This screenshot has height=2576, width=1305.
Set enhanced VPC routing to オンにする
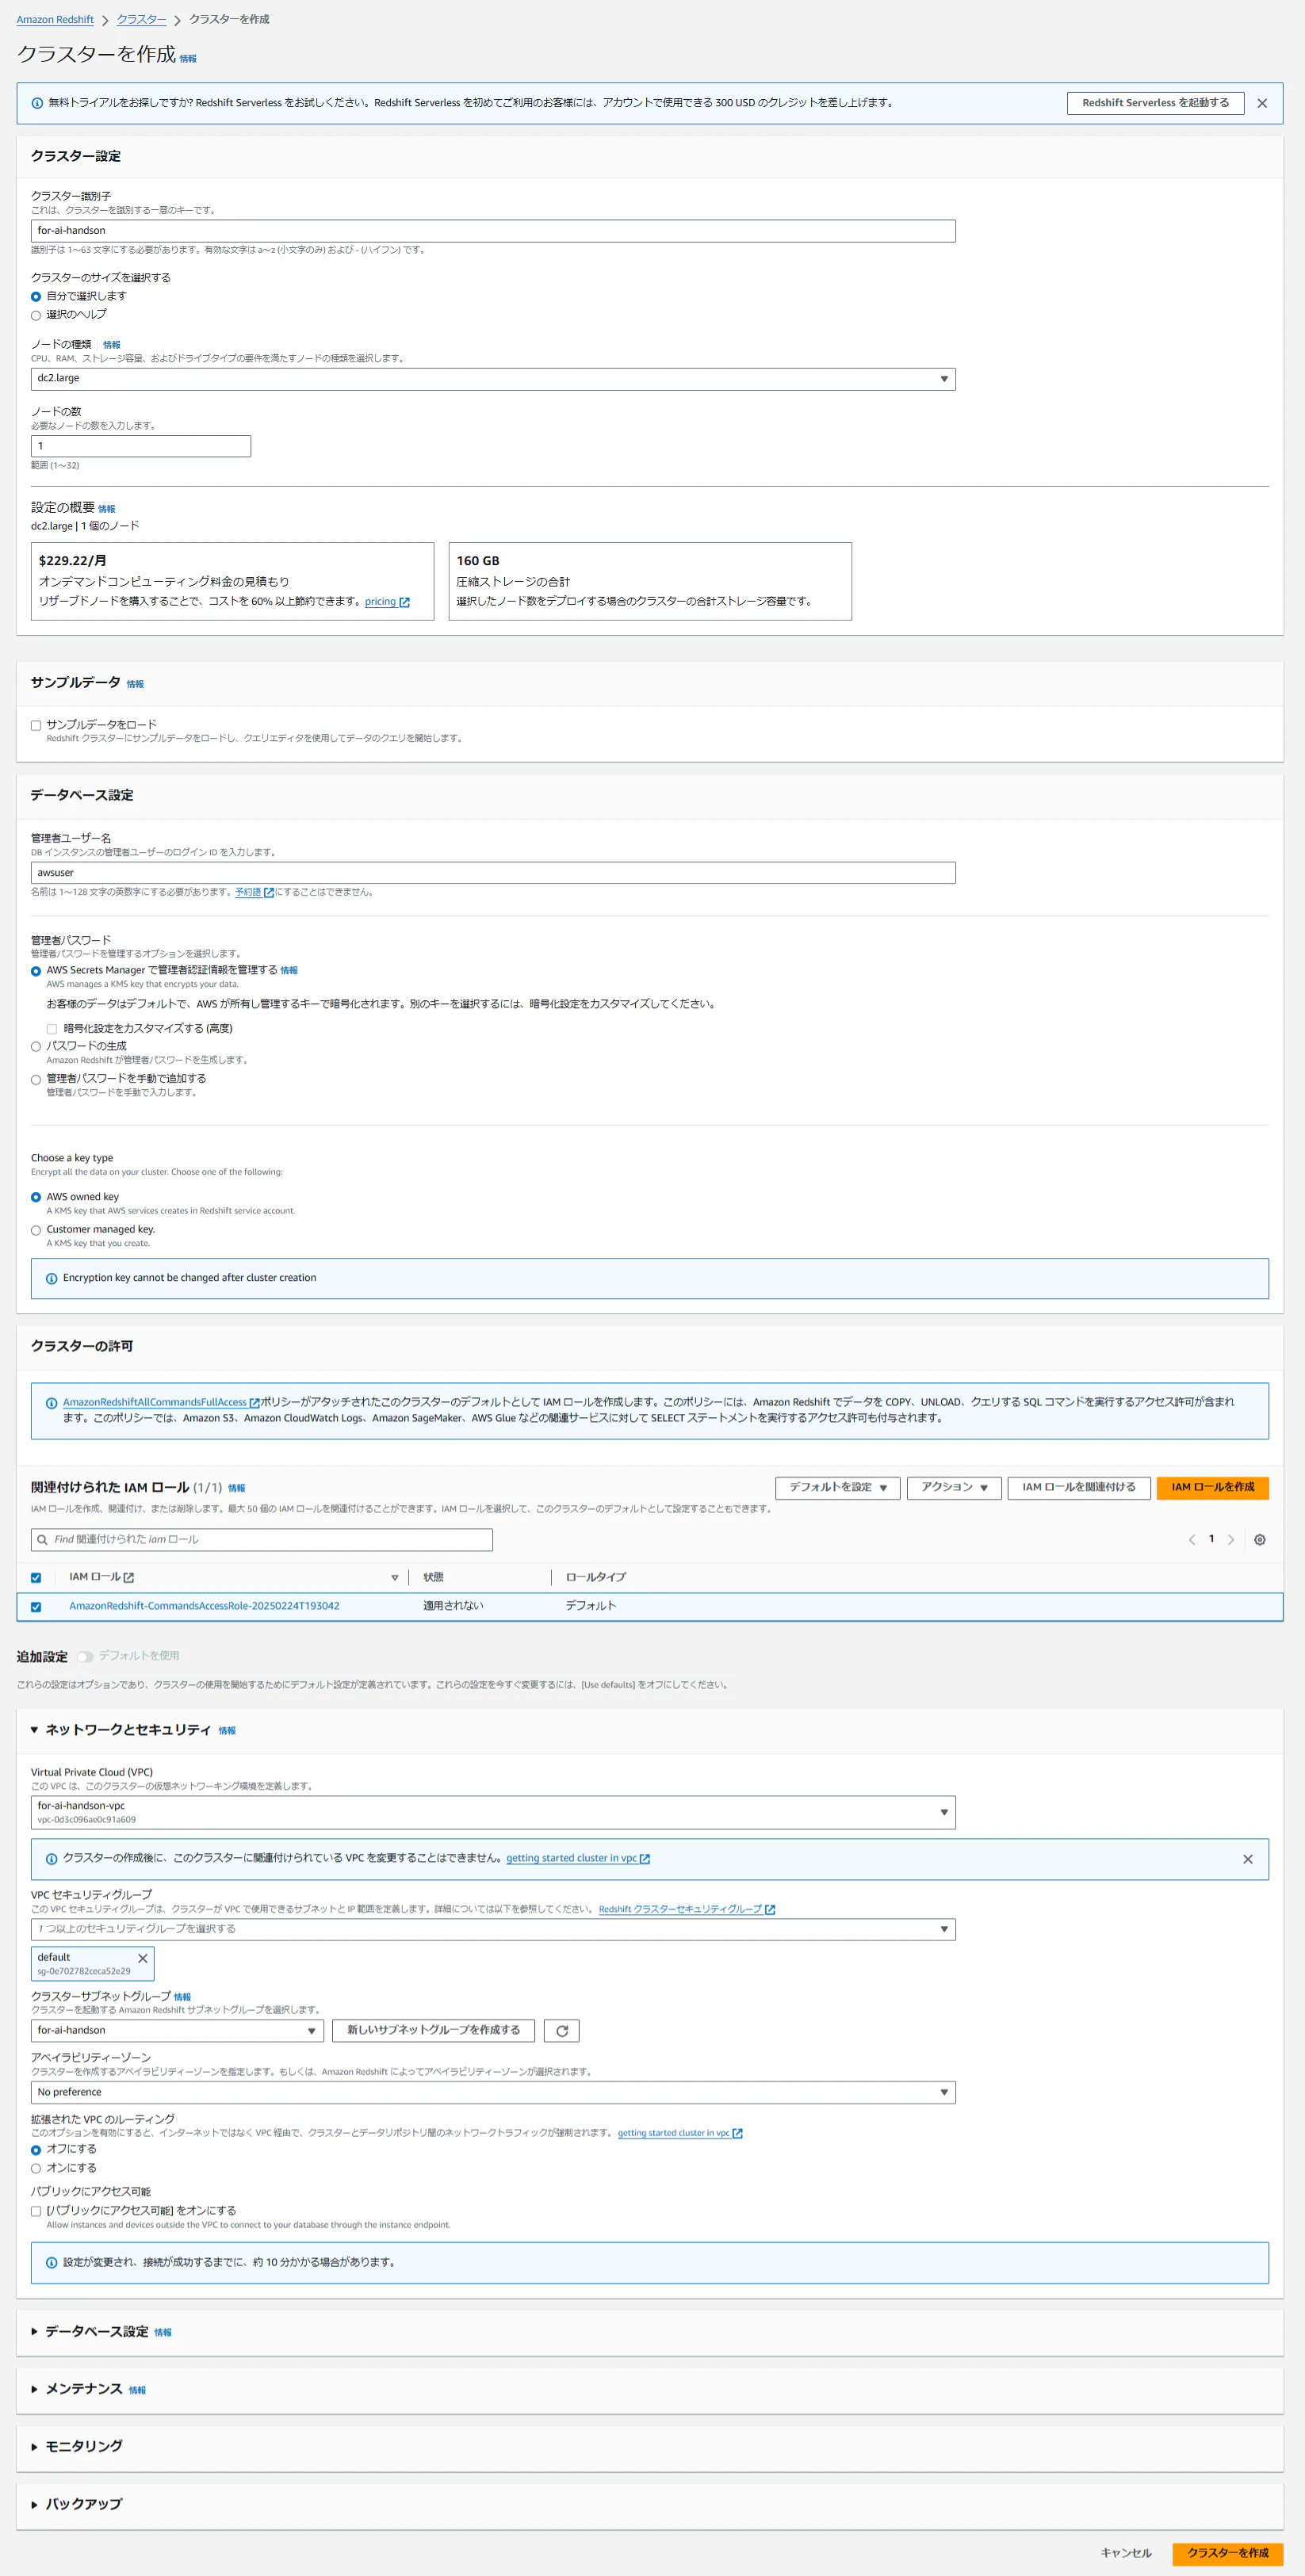(x=36, y=2169)
